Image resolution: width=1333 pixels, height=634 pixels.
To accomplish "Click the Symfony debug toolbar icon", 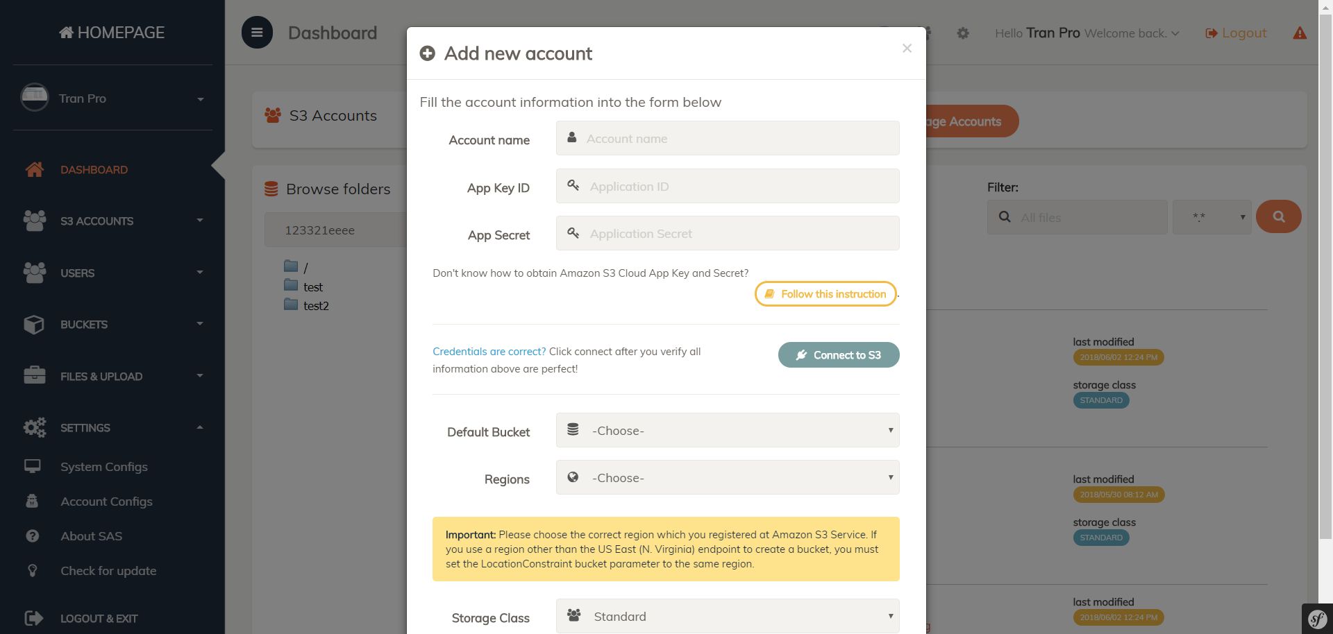I will [1317, 619].
